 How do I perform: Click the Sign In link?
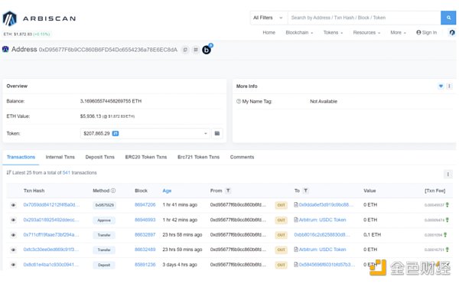click(427, 32)
